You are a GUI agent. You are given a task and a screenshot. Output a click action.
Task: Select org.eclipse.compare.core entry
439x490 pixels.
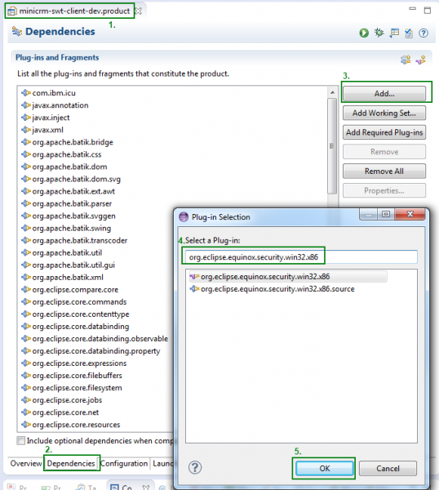pos(69,289)
